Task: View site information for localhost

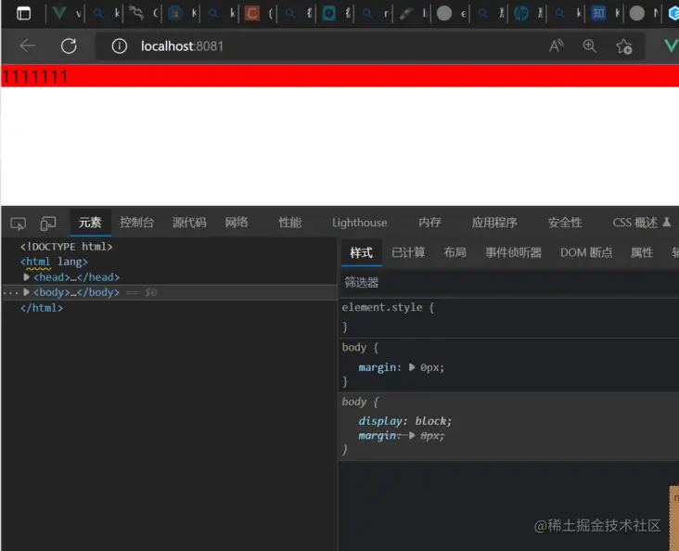Action: (120, 46)
